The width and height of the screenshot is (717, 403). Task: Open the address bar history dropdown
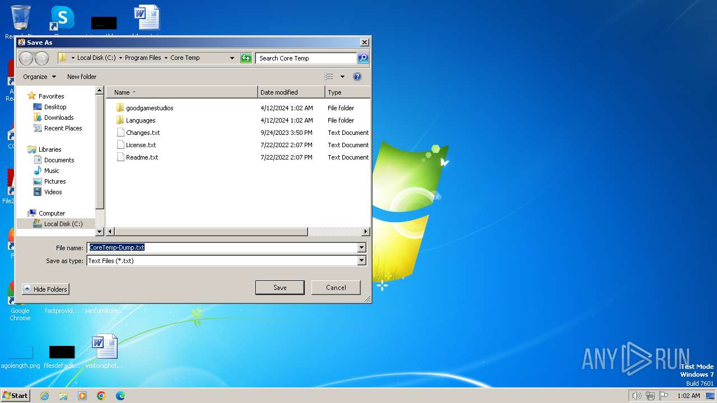click(232, 58)
